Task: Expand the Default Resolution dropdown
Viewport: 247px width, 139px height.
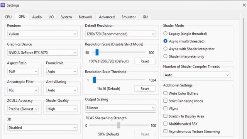Action: pyautogui.click(x=120, y=34)
